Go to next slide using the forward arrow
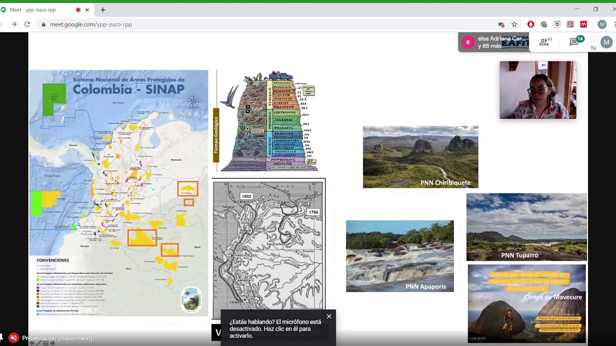616x346 pixels. [x=53, y=343]
